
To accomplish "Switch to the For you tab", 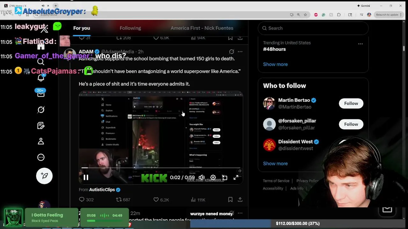I will click(x=82, y=28).
